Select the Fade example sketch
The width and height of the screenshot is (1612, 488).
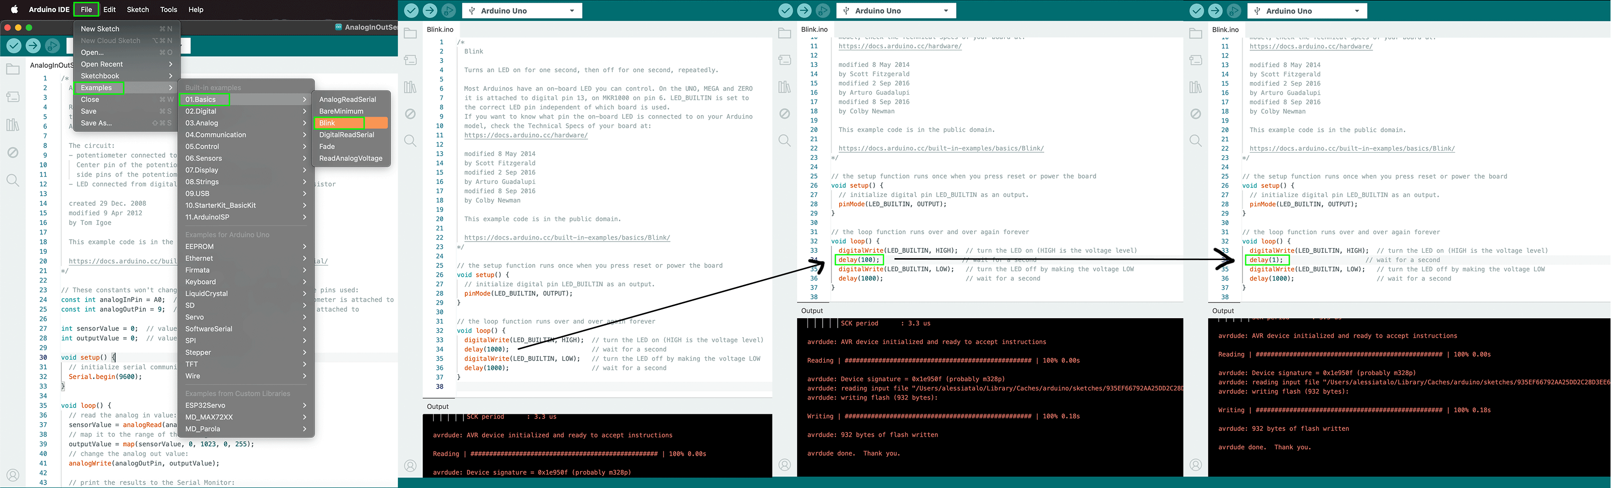327,147
